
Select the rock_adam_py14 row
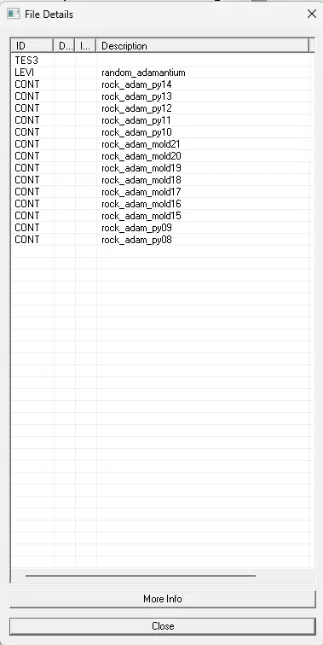162,84
